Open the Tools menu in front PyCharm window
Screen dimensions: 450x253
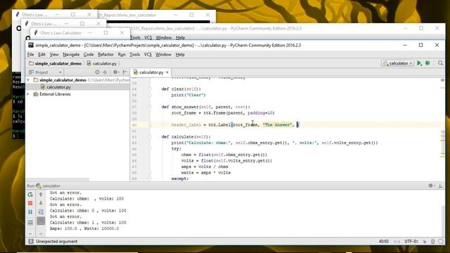point(134,55)
